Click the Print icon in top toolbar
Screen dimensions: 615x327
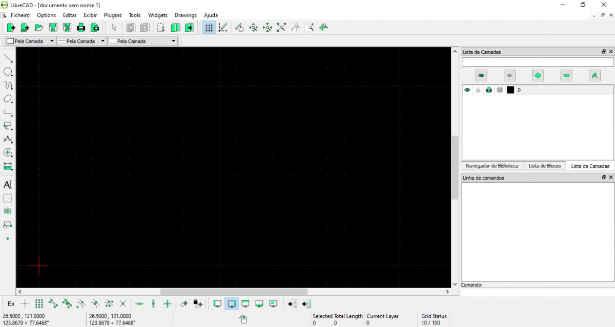(x=81, y=28)
